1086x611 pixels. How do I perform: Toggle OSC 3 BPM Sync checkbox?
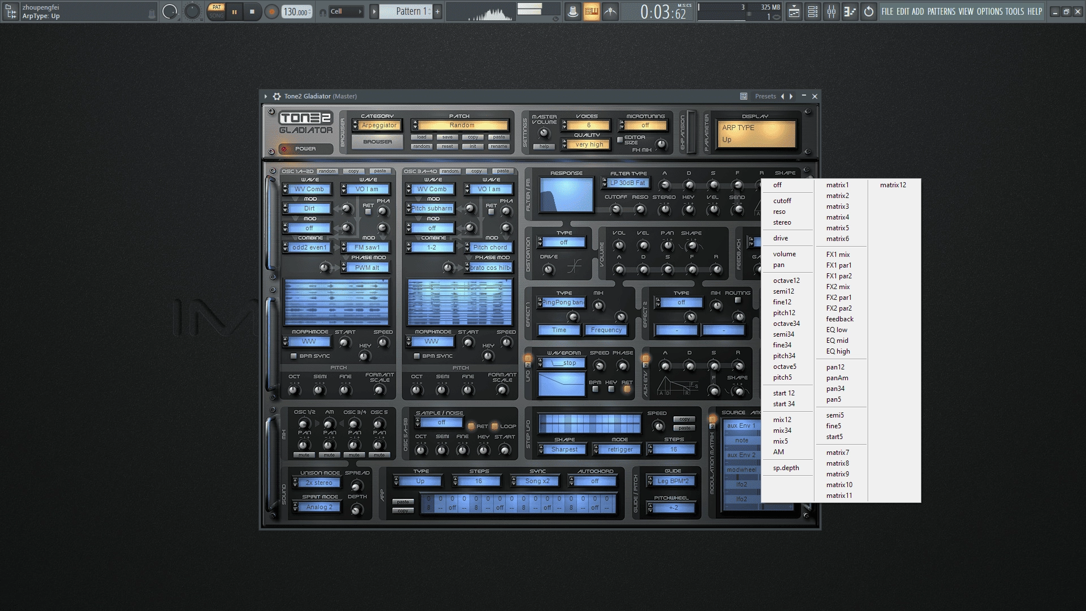(417, 356)
